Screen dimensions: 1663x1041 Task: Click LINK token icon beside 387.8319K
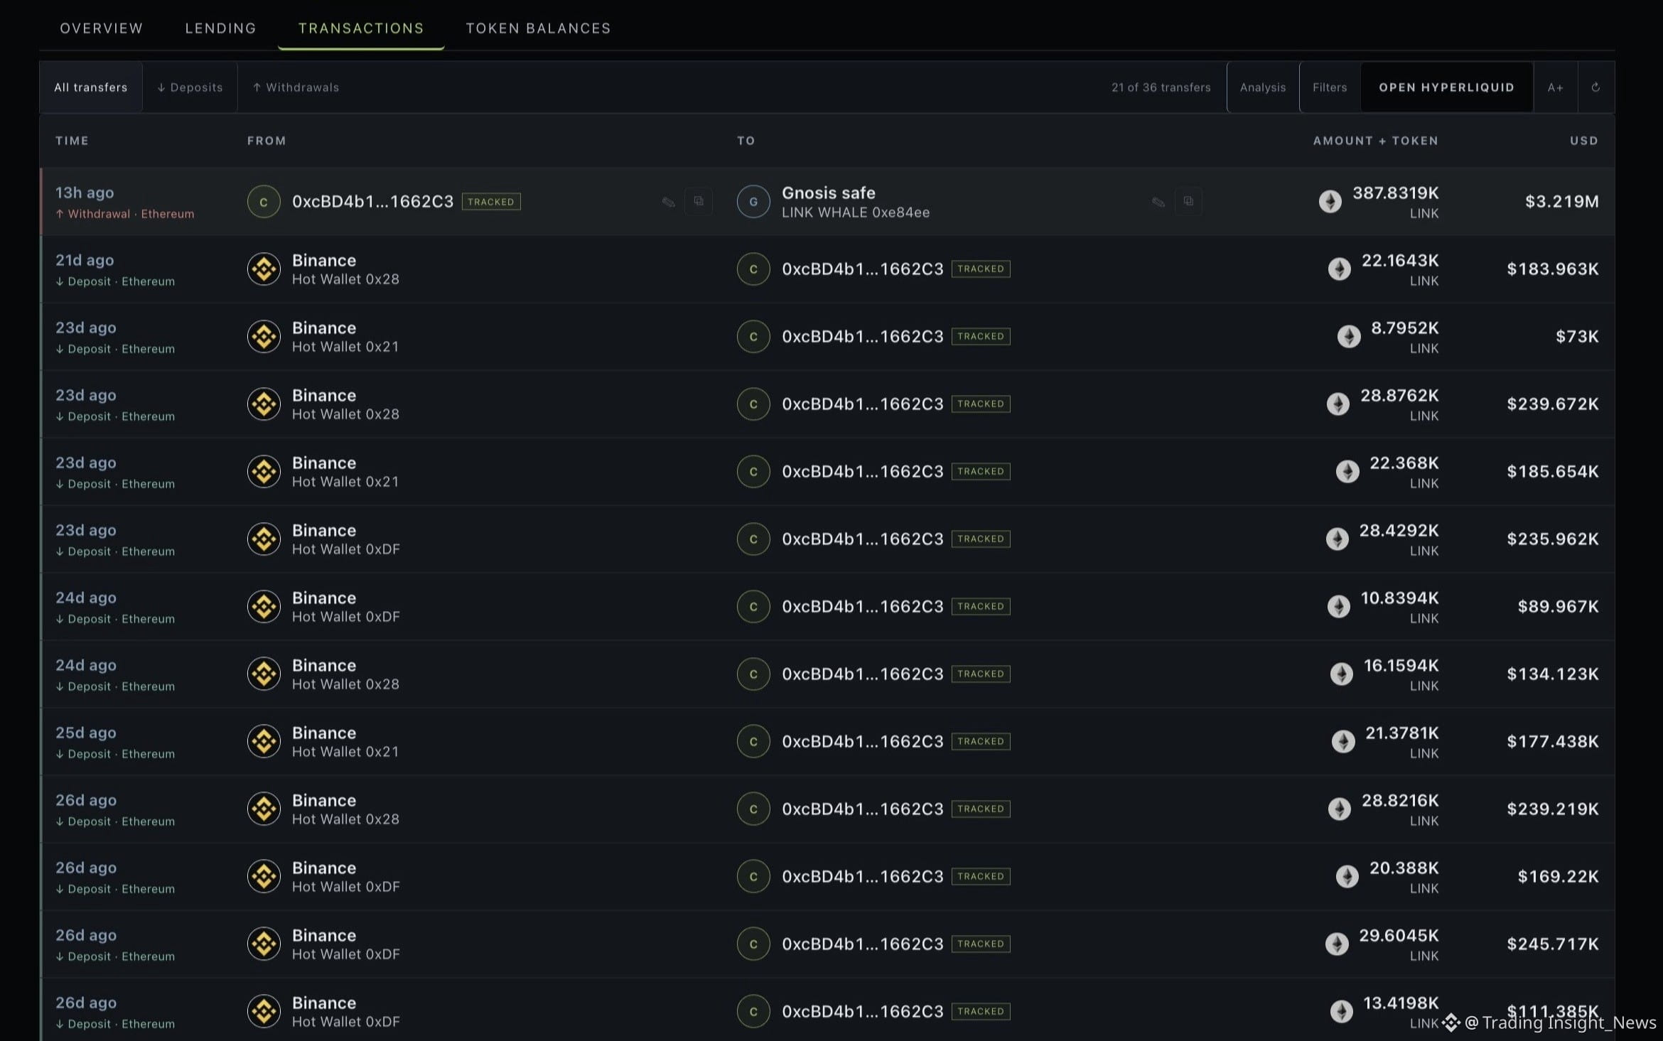(x=1330, y=201)
